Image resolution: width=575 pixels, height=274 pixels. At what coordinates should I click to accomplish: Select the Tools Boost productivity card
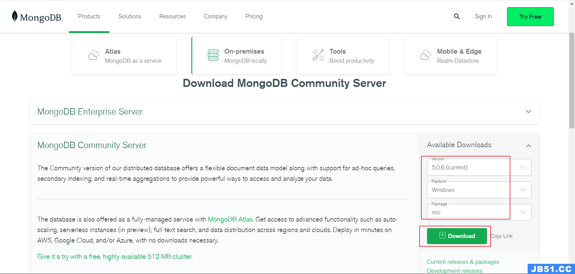coord(343,56)
